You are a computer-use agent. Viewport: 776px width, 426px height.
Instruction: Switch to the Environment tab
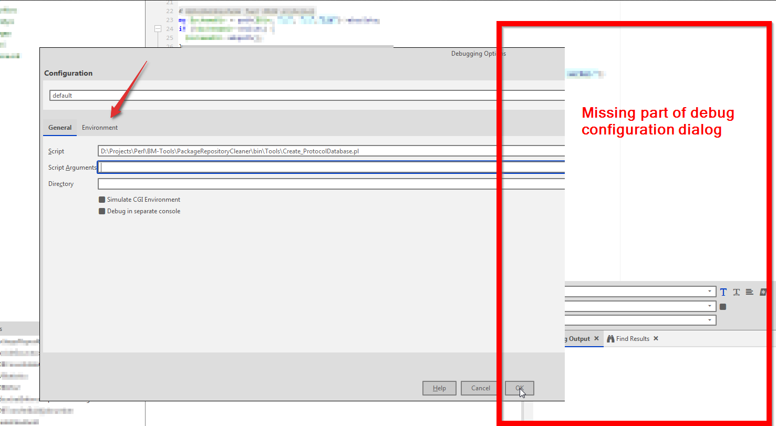(100, 127)
